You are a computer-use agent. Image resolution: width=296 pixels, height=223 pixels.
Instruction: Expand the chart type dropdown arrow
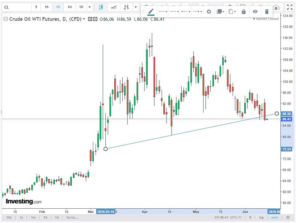click(x=136, y=7)
